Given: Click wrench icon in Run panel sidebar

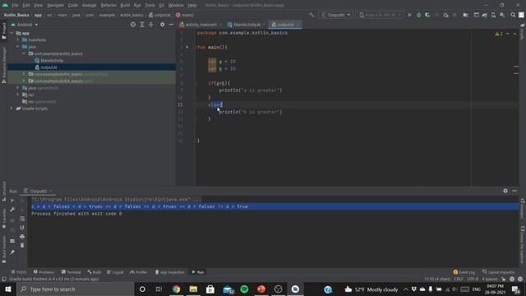Looking at the screenshot, I should 12,210.
